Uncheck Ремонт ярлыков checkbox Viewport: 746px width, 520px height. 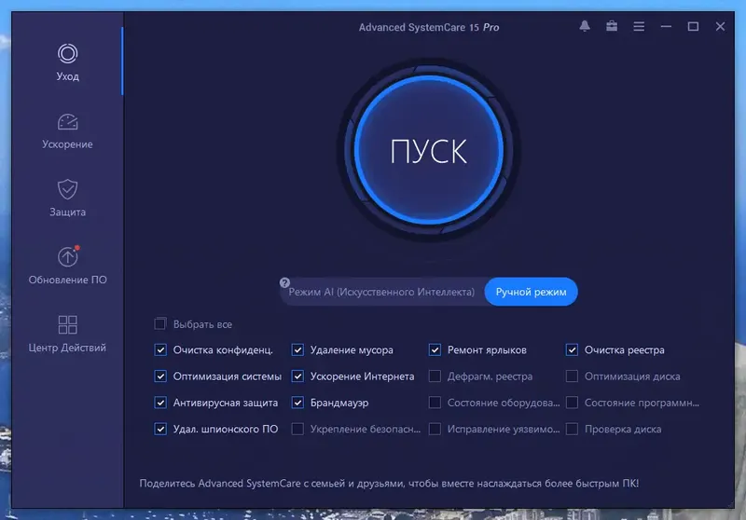(435, 350)
